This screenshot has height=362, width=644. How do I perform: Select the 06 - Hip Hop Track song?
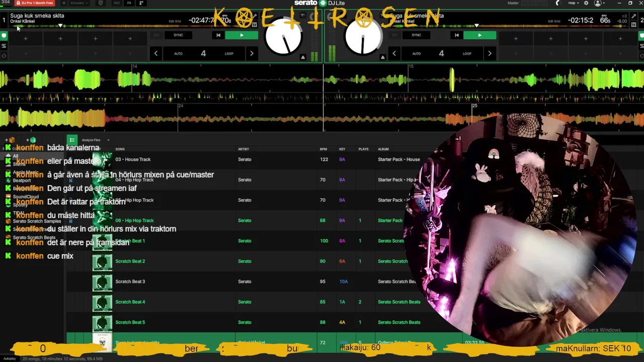(134, 220)
